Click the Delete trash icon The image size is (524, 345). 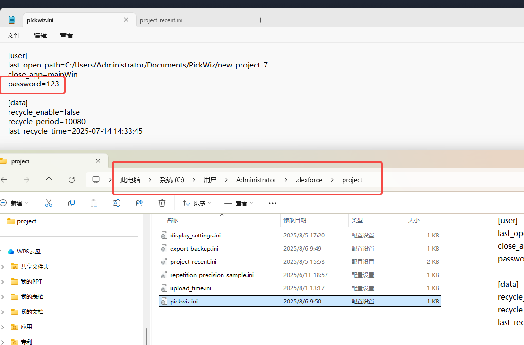[x=162, y=203]
